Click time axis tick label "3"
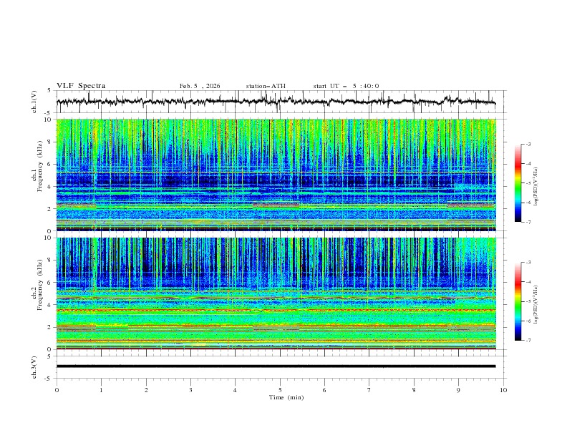Screen dimensions: 567x438 pos(190,390)
